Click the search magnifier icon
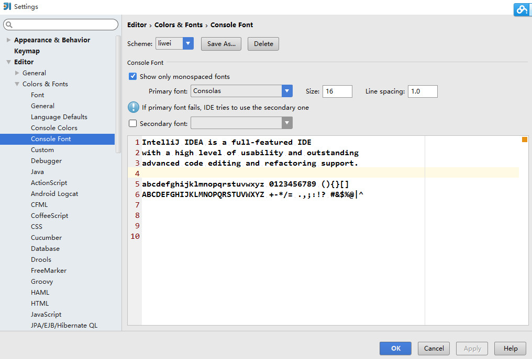This screenshot has width=532, height=359. coord(9,25)
